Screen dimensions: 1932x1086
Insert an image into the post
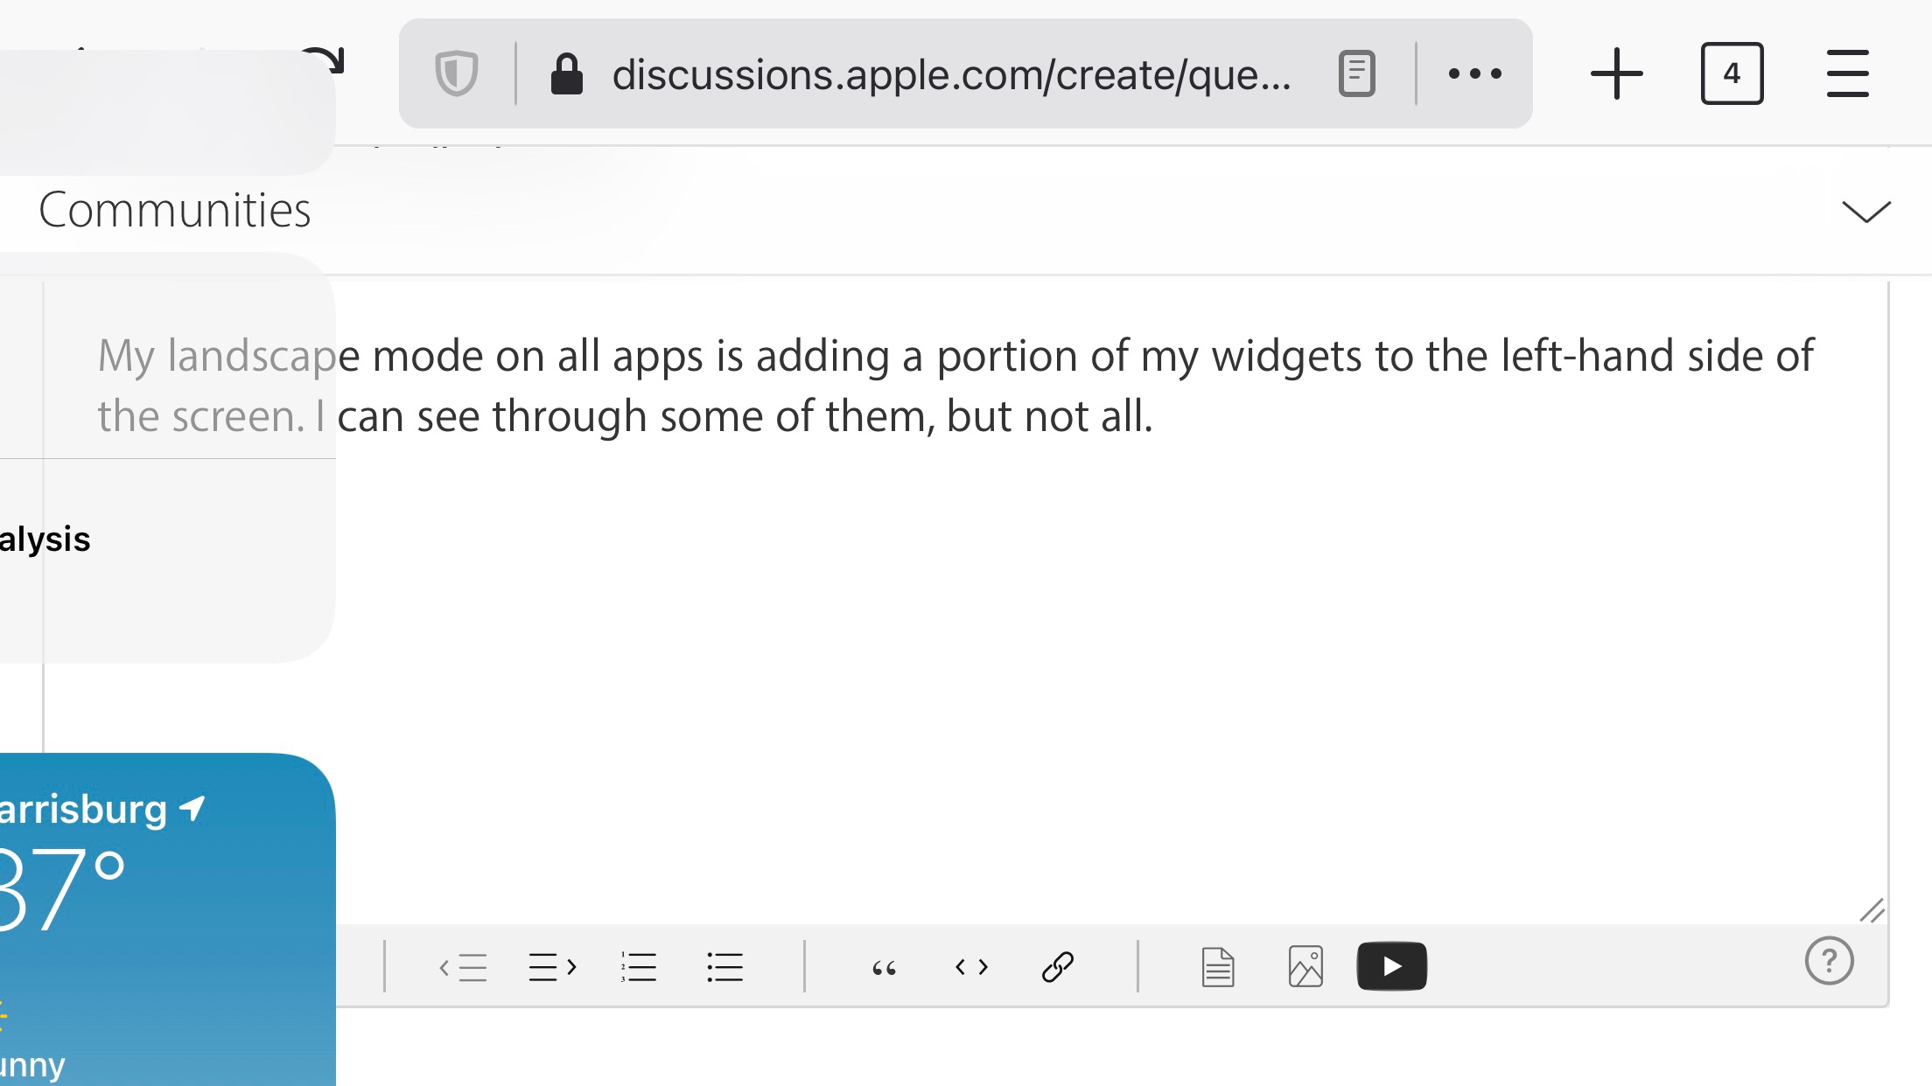pos(1305,966)
